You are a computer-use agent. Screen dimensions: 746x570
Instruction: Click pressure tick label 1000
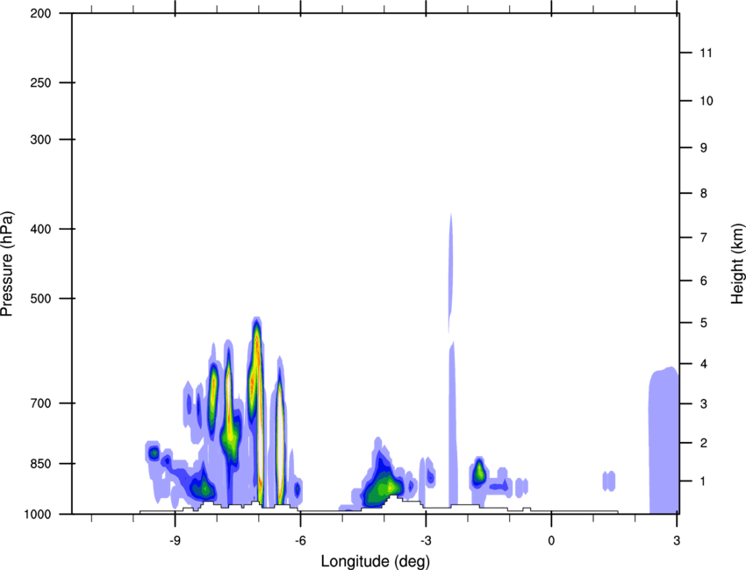click(x=37, y=514)
